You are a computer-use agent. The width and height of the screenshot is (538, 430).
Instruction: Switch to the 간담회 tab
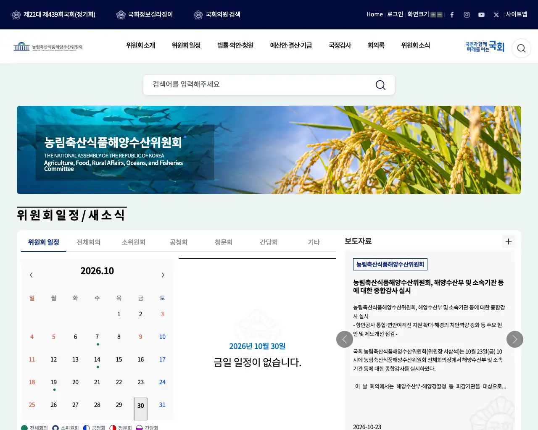(x=269, y=242)
